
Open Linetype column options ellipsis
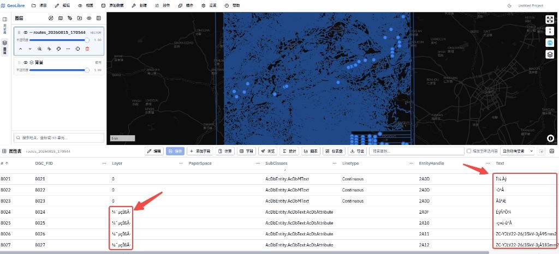411,164
